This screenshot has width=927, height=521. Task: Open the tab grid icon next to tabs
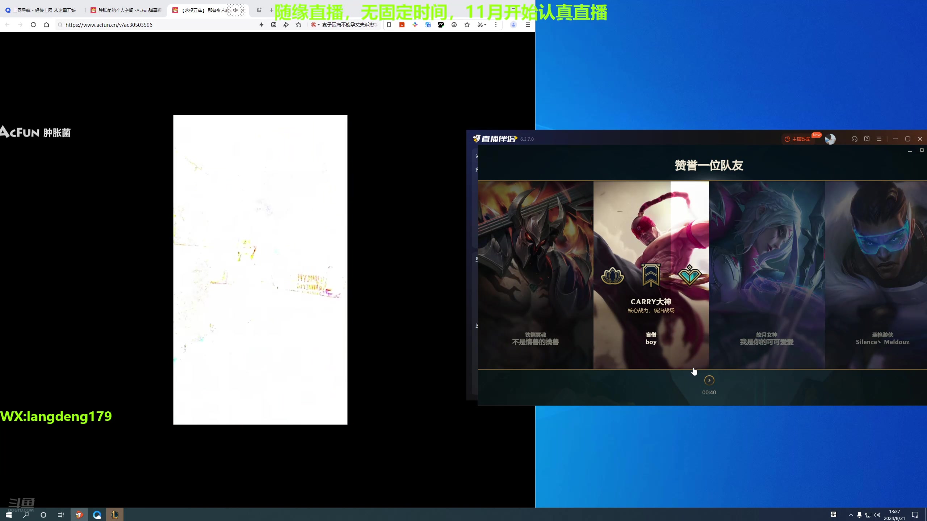(x=259, y=10)
